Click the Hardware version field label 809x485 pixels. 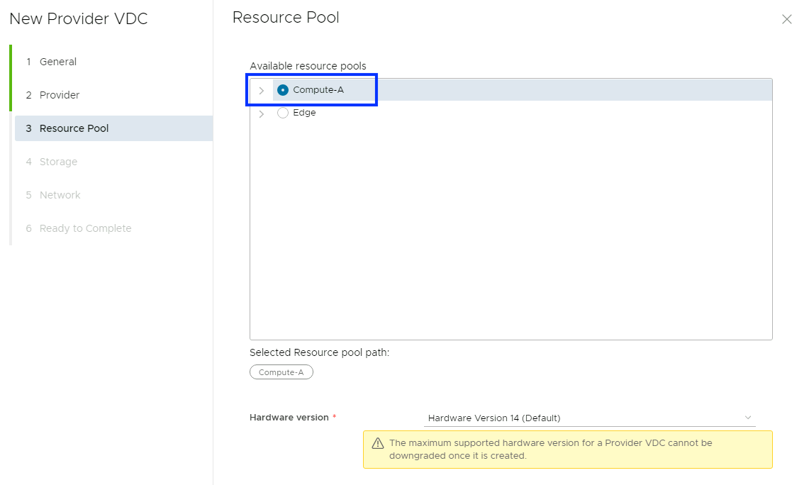[289, 418]
